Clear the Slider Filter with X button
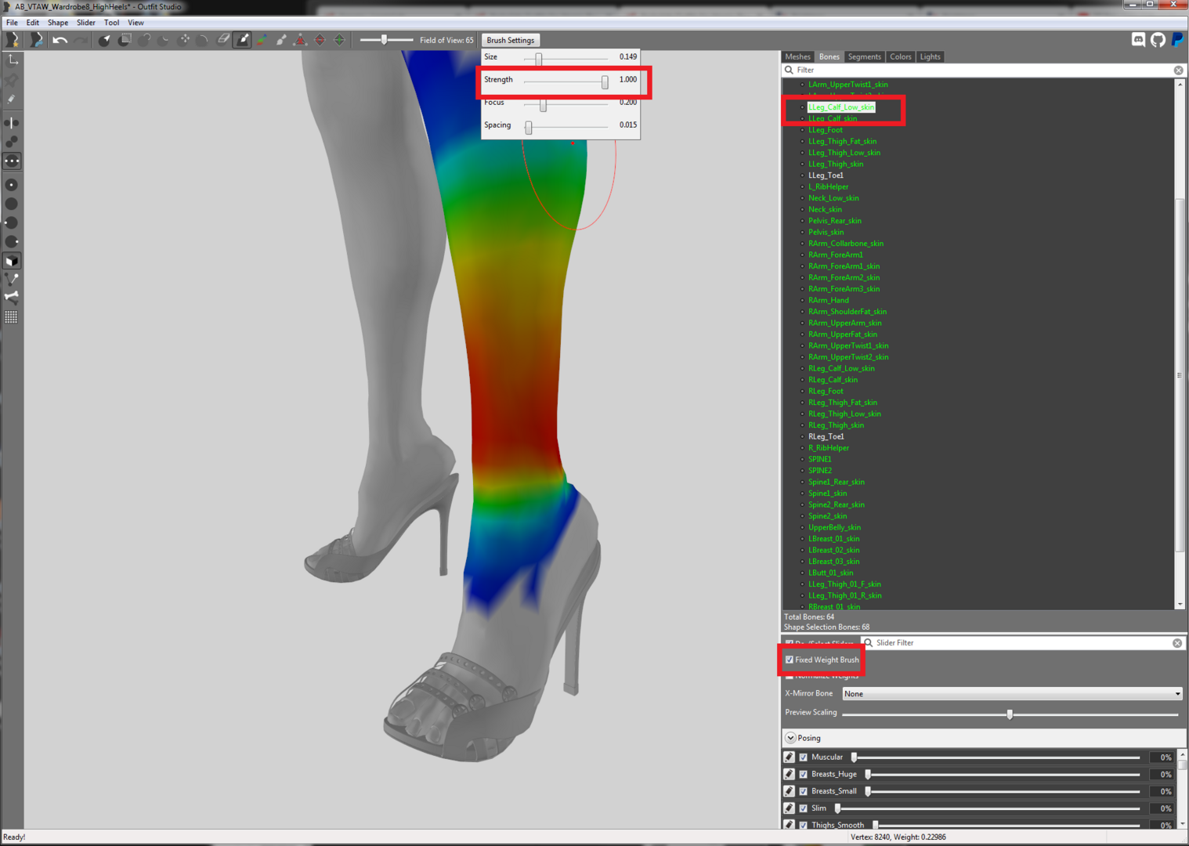The image size is (1189, 846). [1177, 643]
